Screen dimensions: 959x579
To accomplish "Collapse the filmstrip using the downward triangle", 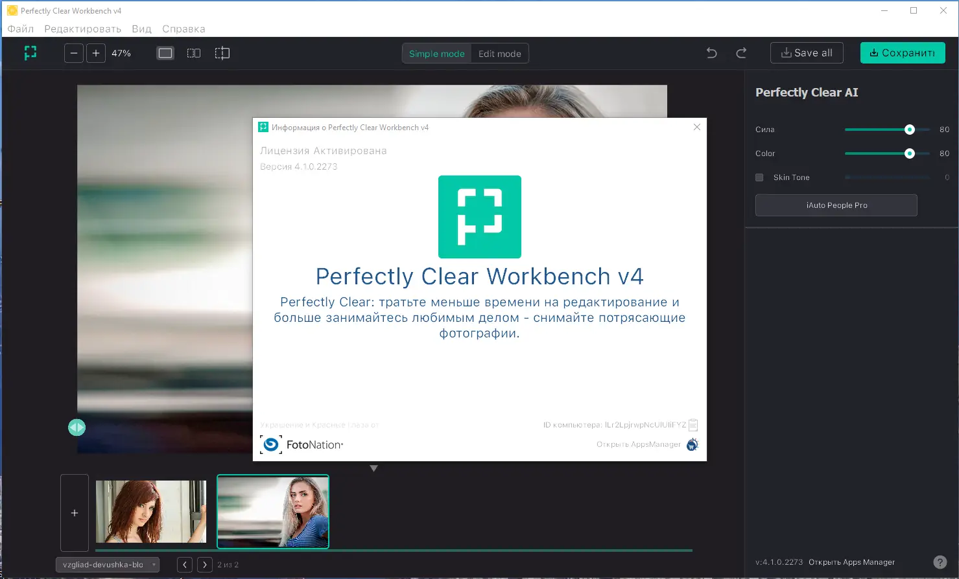I will pos(373,468).
